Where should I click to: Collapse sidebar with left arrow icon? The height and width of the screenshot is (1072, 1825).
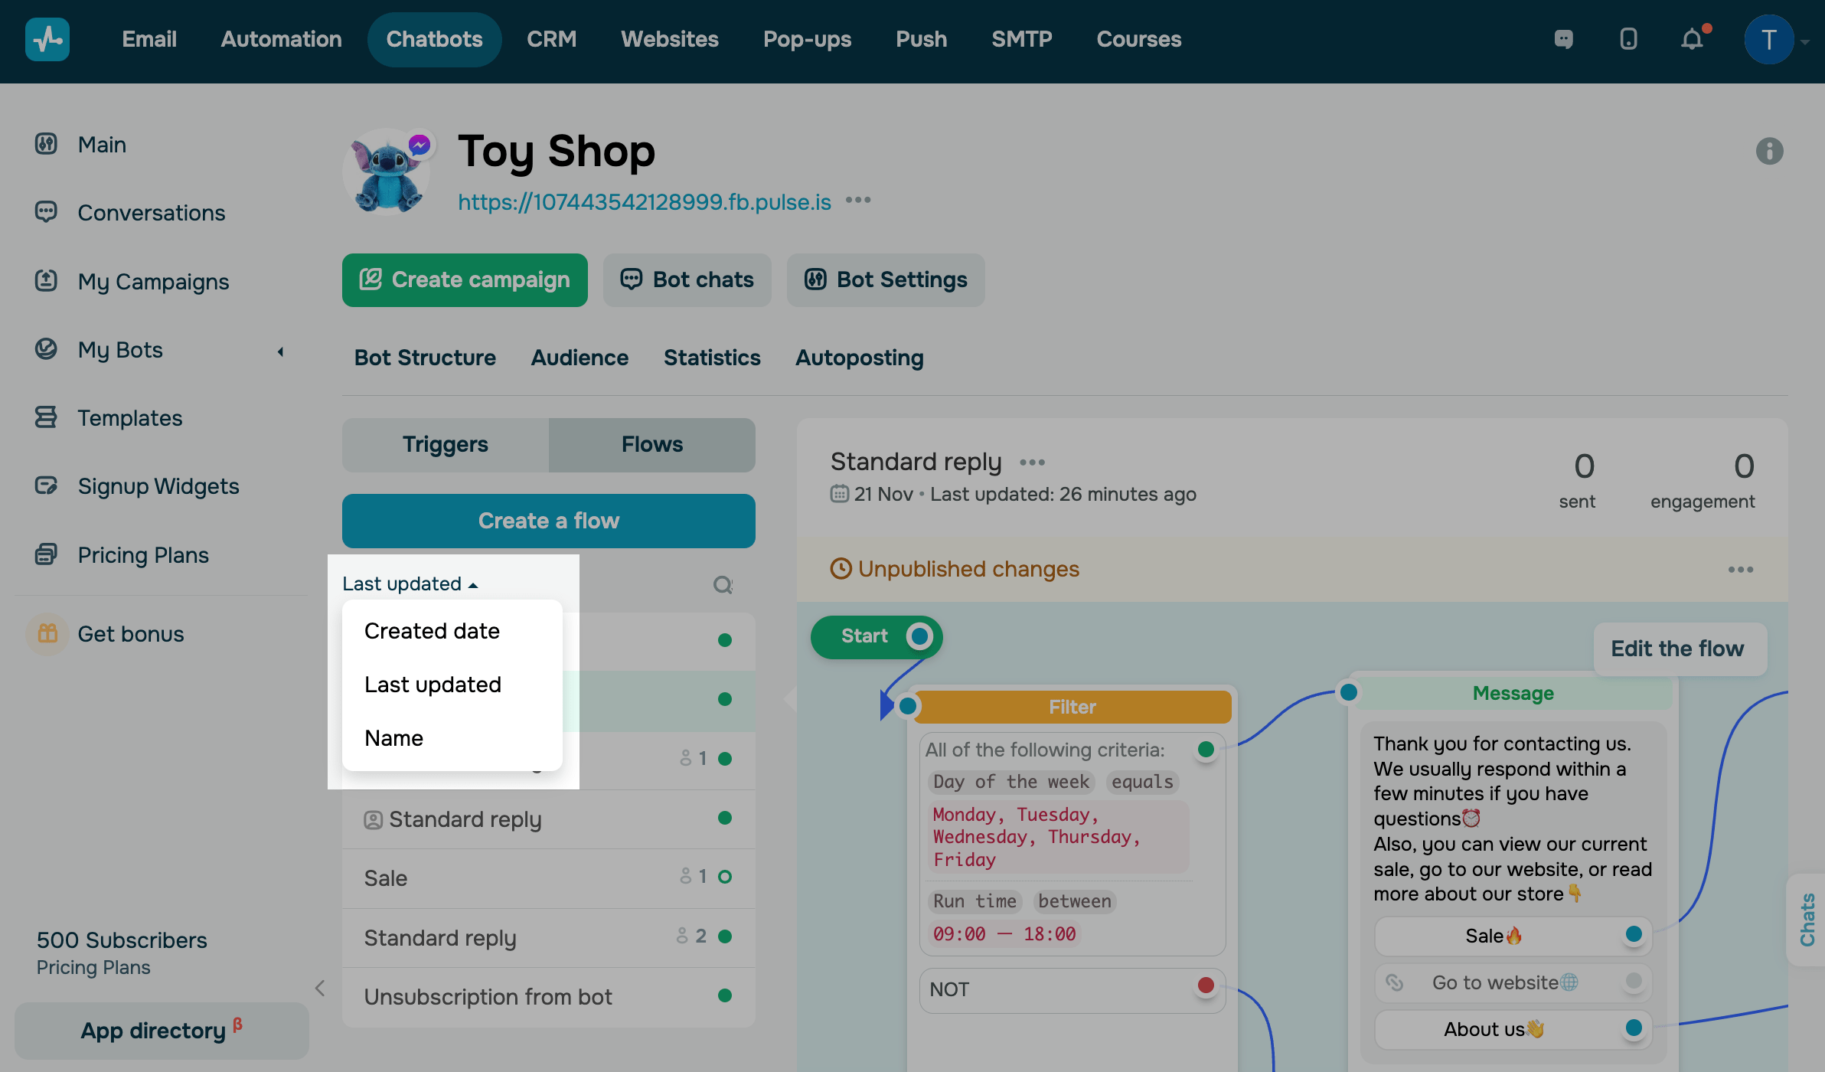pyautogui.click(x=320, y=988)
